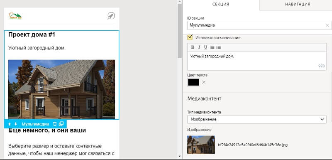332x160 pixels.
Task: Click the image file name bf2f4e24913e5a0fd0ef6d64b145c36e.jpg
Action: tap(253, 145)
